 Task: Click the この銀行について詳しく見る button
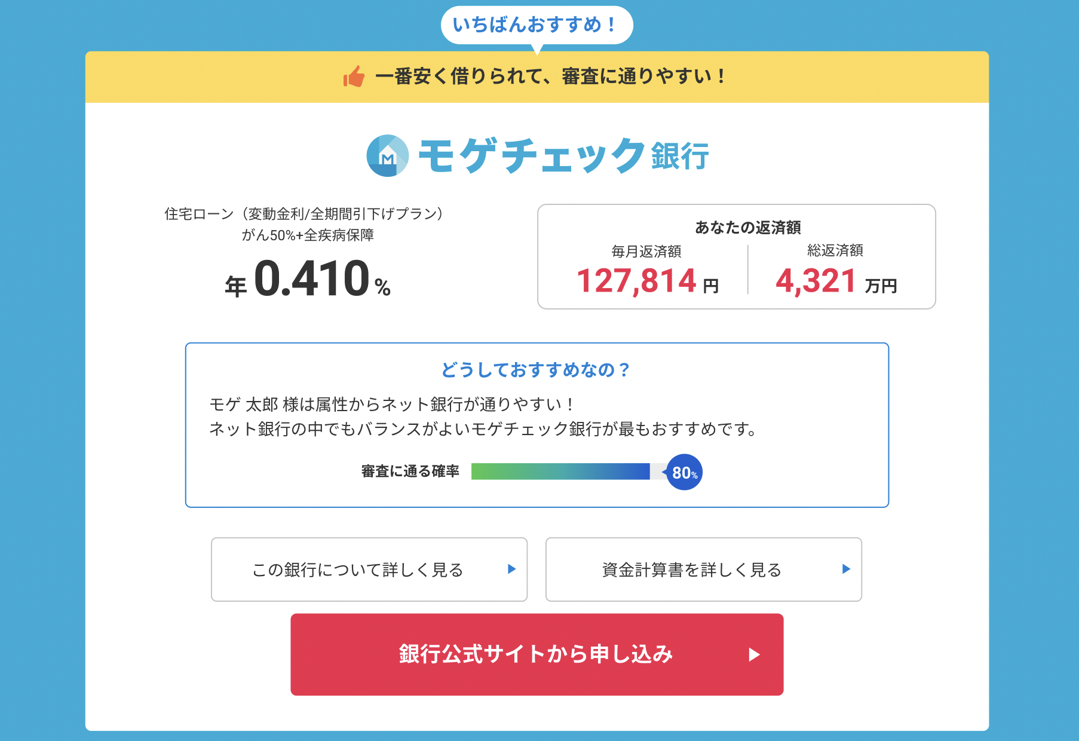369,569
